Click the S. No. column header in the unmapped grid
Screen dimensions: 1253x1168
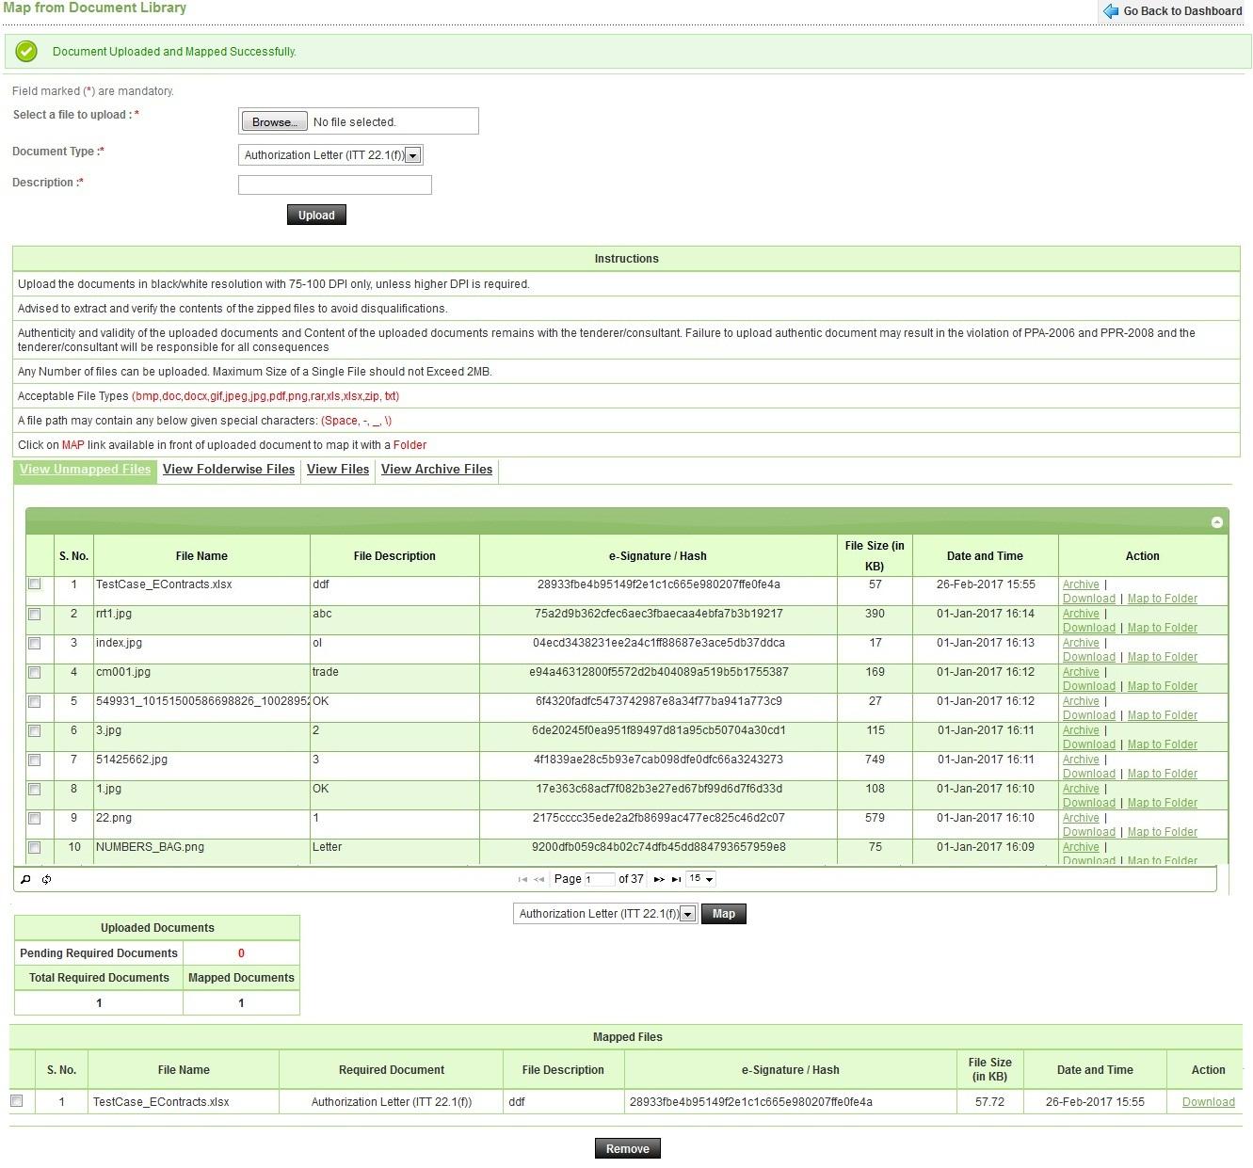point(73,556)
